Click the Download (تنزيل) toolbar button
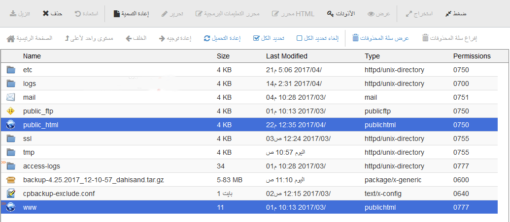The width and height of the screenshot is (510, 222). pos(20,14)
